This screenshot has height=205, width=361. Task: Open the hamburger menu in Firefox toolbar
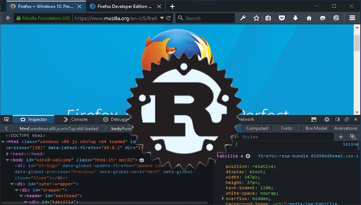[352, 18]
